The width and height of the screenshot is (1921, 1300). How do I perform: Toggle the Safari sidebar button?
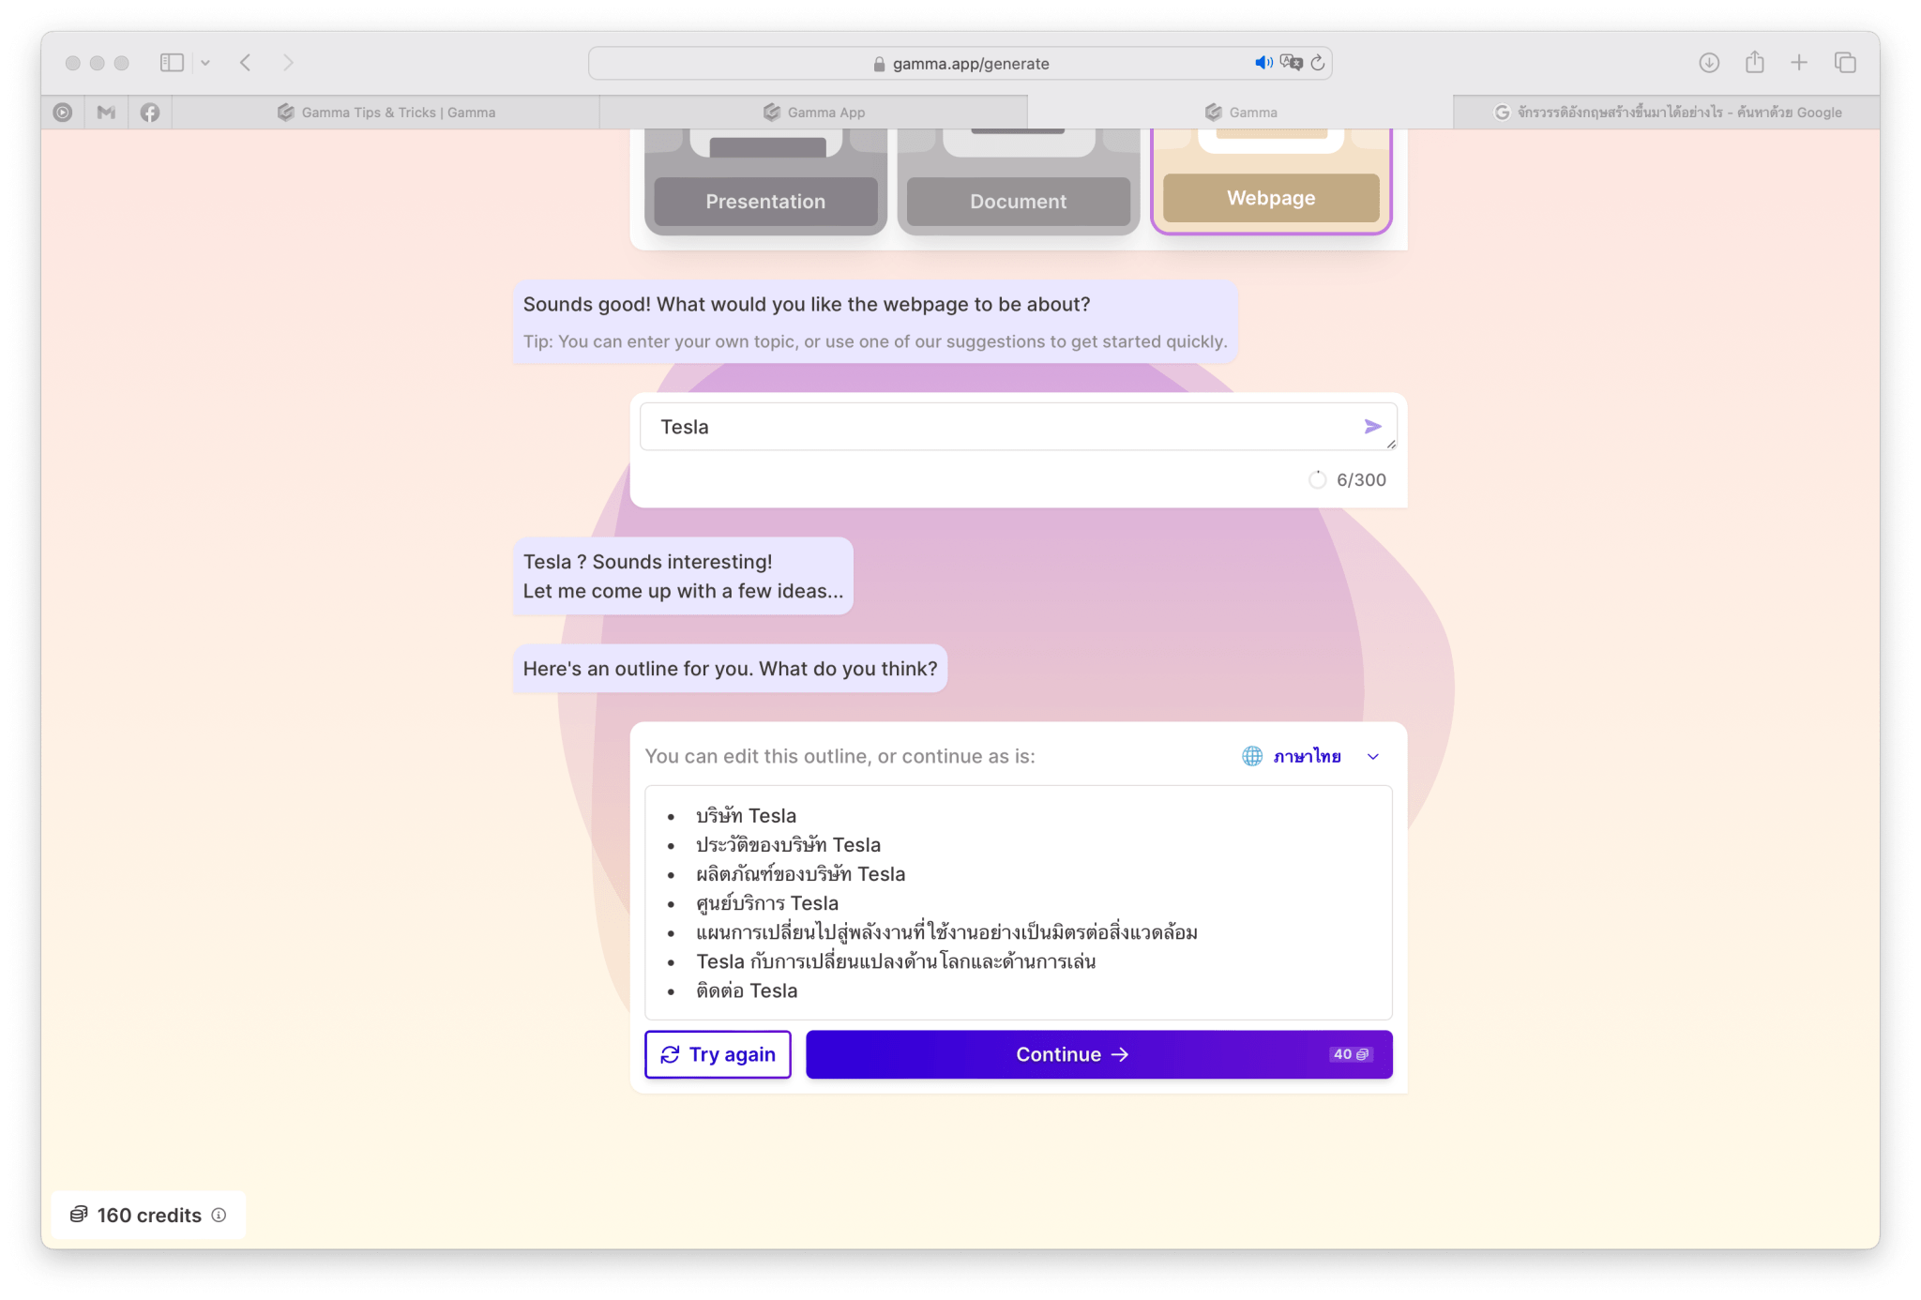click(172, 63)
